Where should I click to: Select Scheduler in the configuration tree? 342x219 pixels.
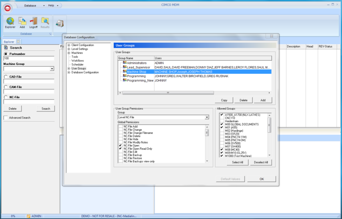pyautogui.click(x=77, y=65)
